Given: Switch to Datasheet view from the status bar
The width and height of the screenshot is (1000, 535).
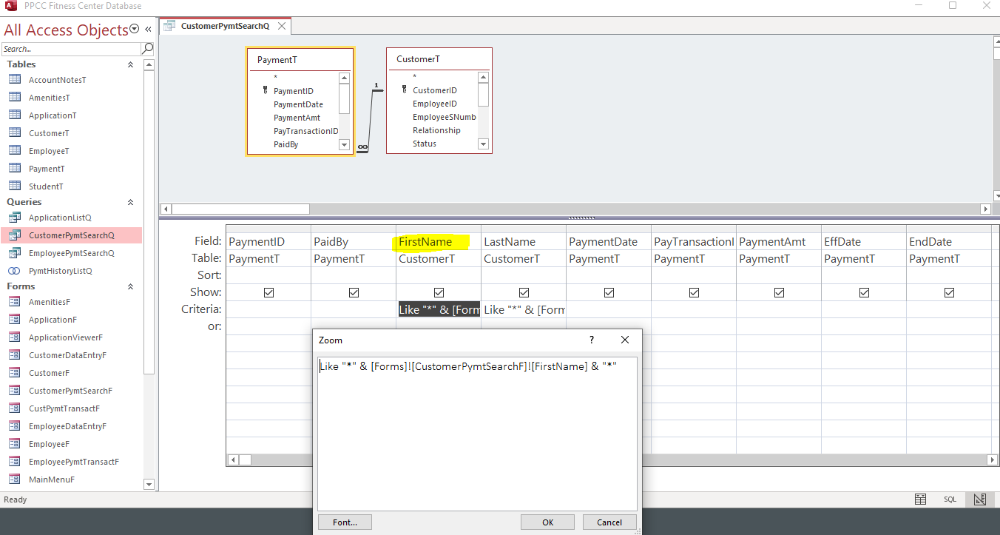Looking at the screenshot, I should (920, 499).
